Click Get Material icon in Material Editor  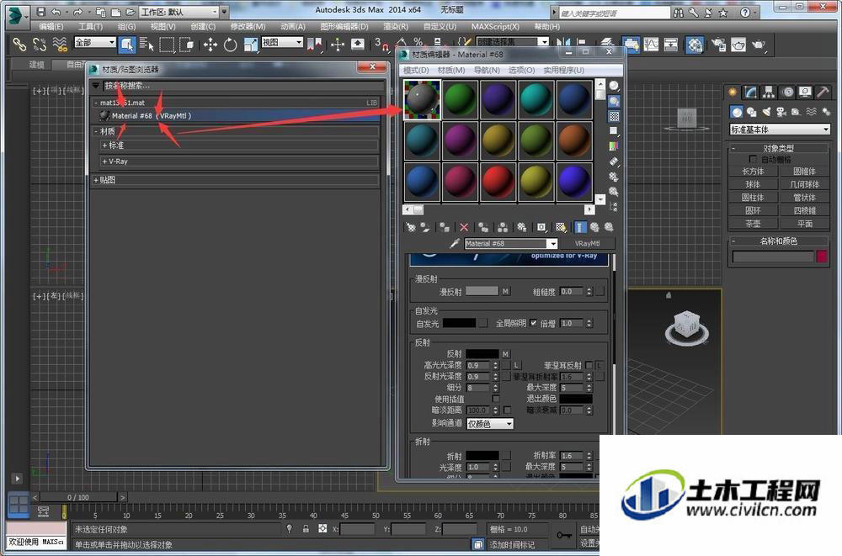coord(411,228)
